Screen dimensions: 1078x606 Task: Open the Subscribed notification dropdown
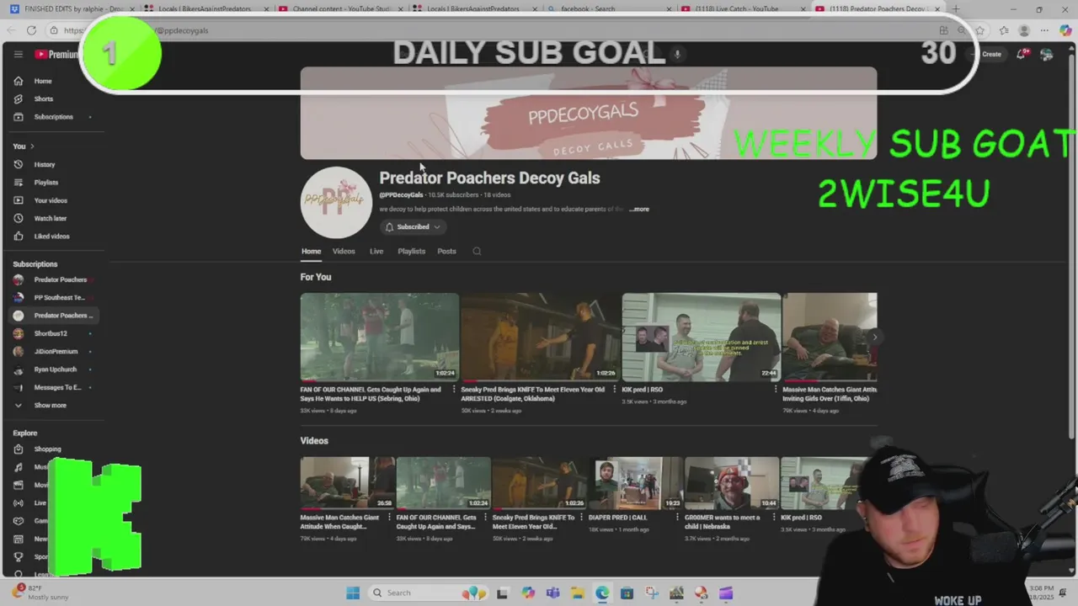(412, 226)
